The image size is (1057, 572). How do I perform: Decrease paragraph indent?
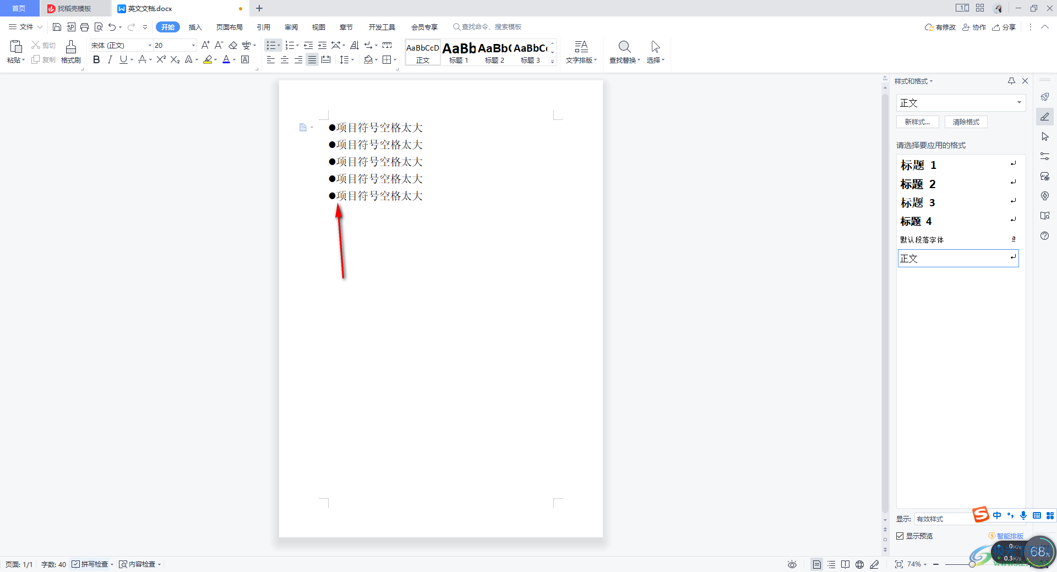pyautogui.click(x=308, y=45)
